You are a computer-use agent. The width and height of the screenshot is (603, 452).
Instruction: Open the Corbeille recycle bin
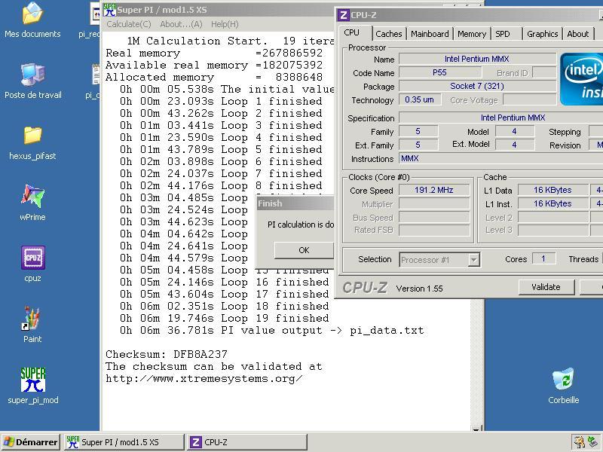click(563, 379)
